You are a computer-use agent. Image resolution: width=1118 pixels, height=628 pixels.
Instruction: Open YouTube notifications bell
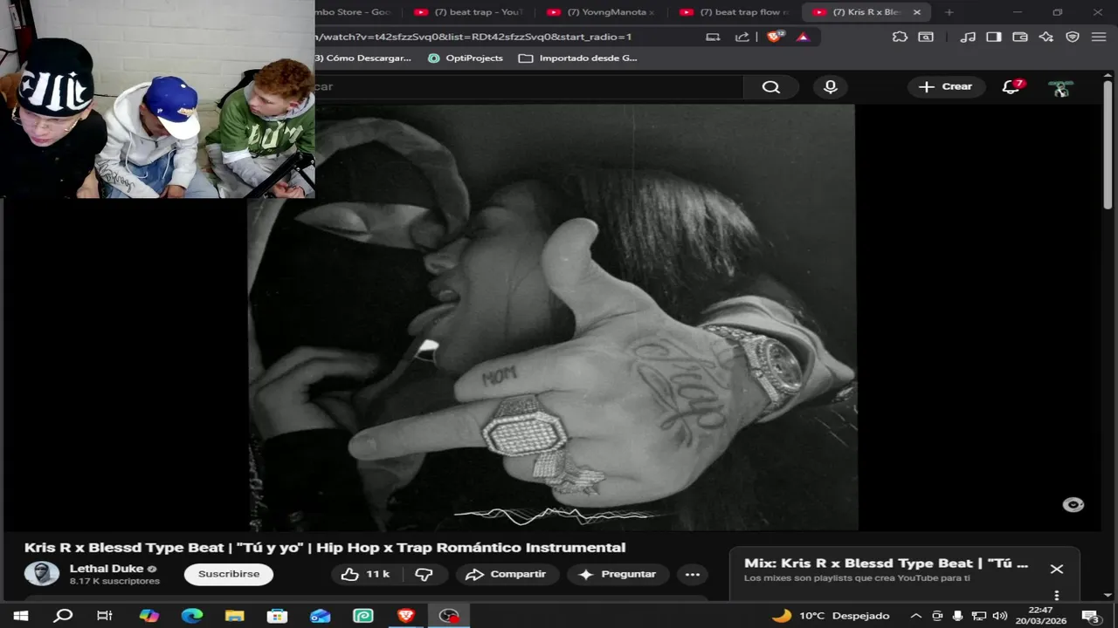coord(1011,86)
